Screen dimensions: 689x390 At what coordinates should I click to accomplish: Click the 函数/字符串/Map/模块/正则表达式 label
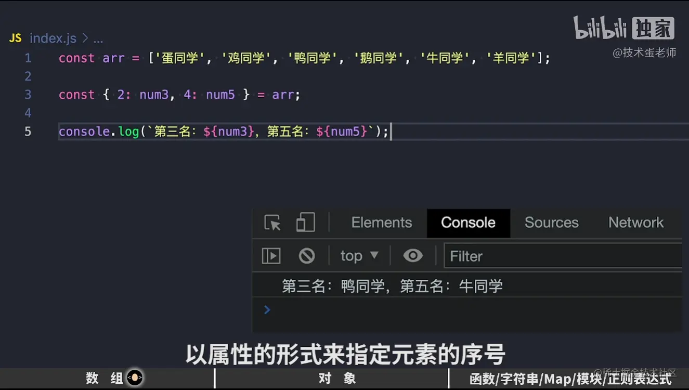571,378
